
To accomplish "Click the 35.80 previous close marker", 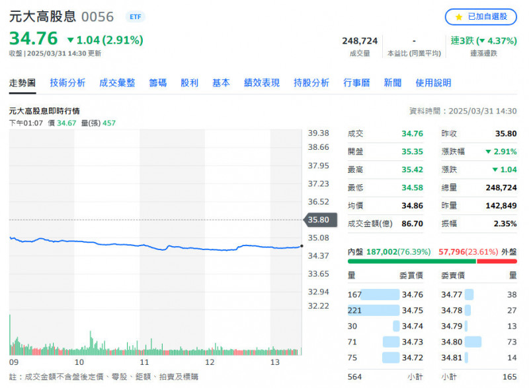I will [320, 220].
